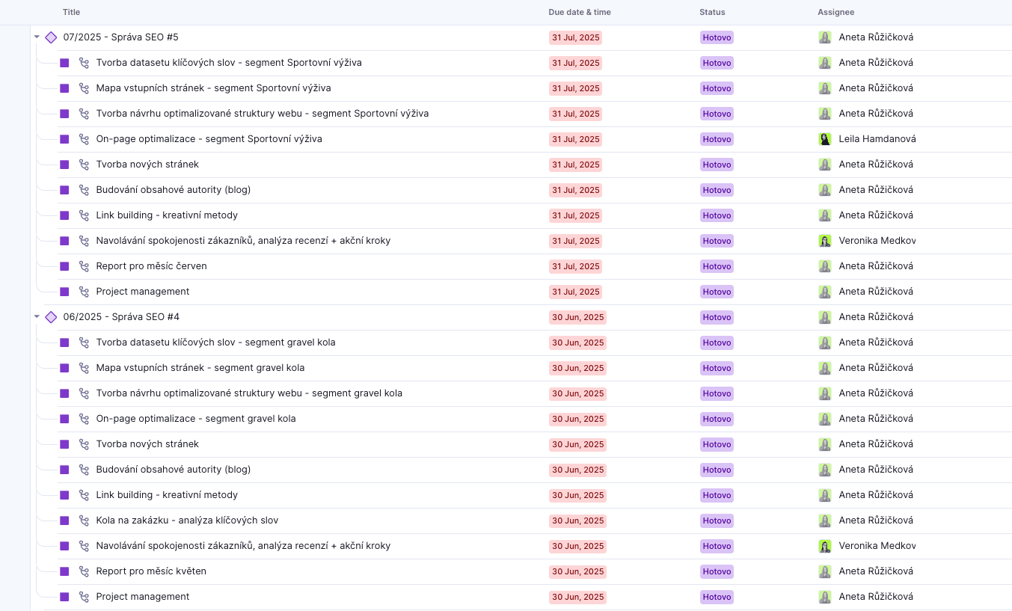The width and height of the screenshot is (1012, 611).
Task: Open the 07/2025 - Správa SEO #5 title
Action: tap(121, 37)
